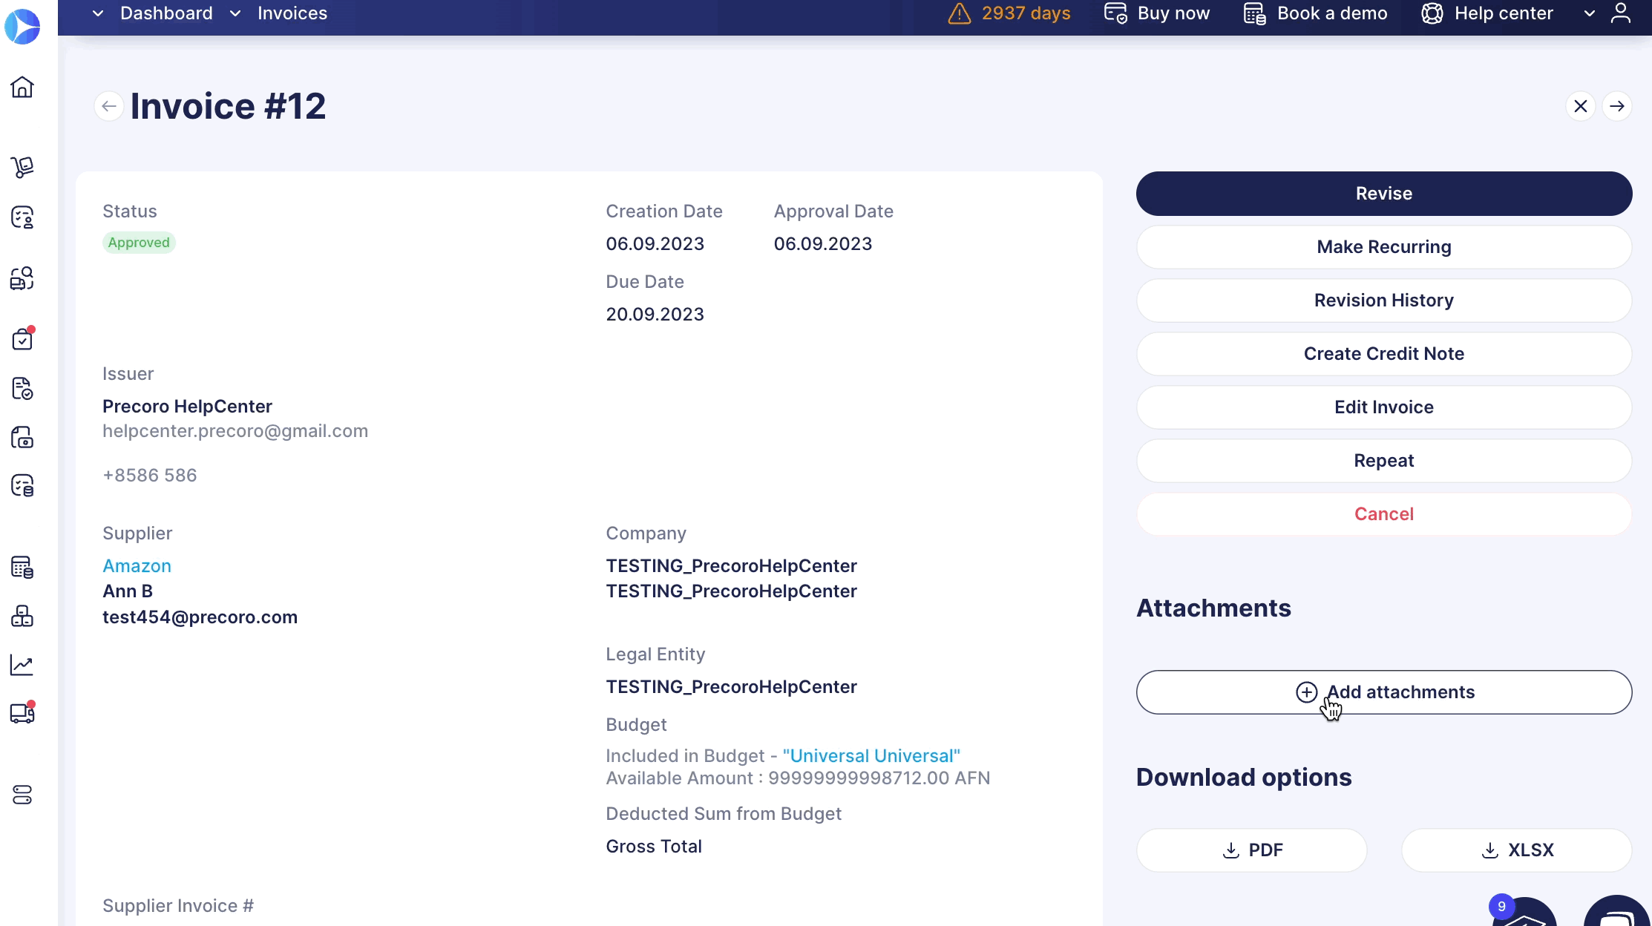Open Revision History
This screenshot has width=1652, height=926.
[x=1384, y=301]
